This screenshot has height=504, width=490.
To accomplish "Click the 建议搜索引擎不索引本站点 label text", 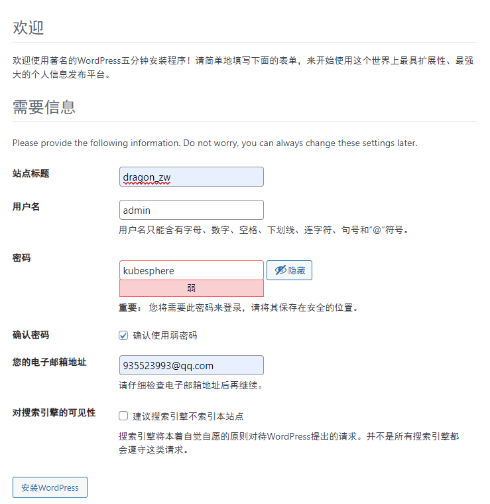I will (x=188, y=416).
